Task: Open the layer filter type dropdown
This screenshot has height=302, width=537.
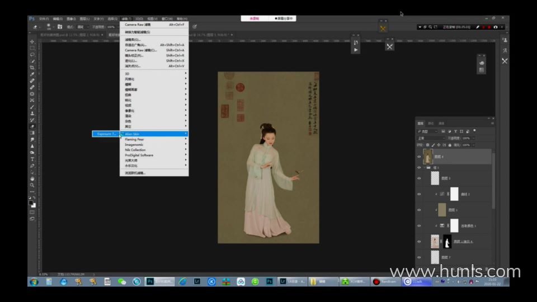Action: (x=427, y=131)
